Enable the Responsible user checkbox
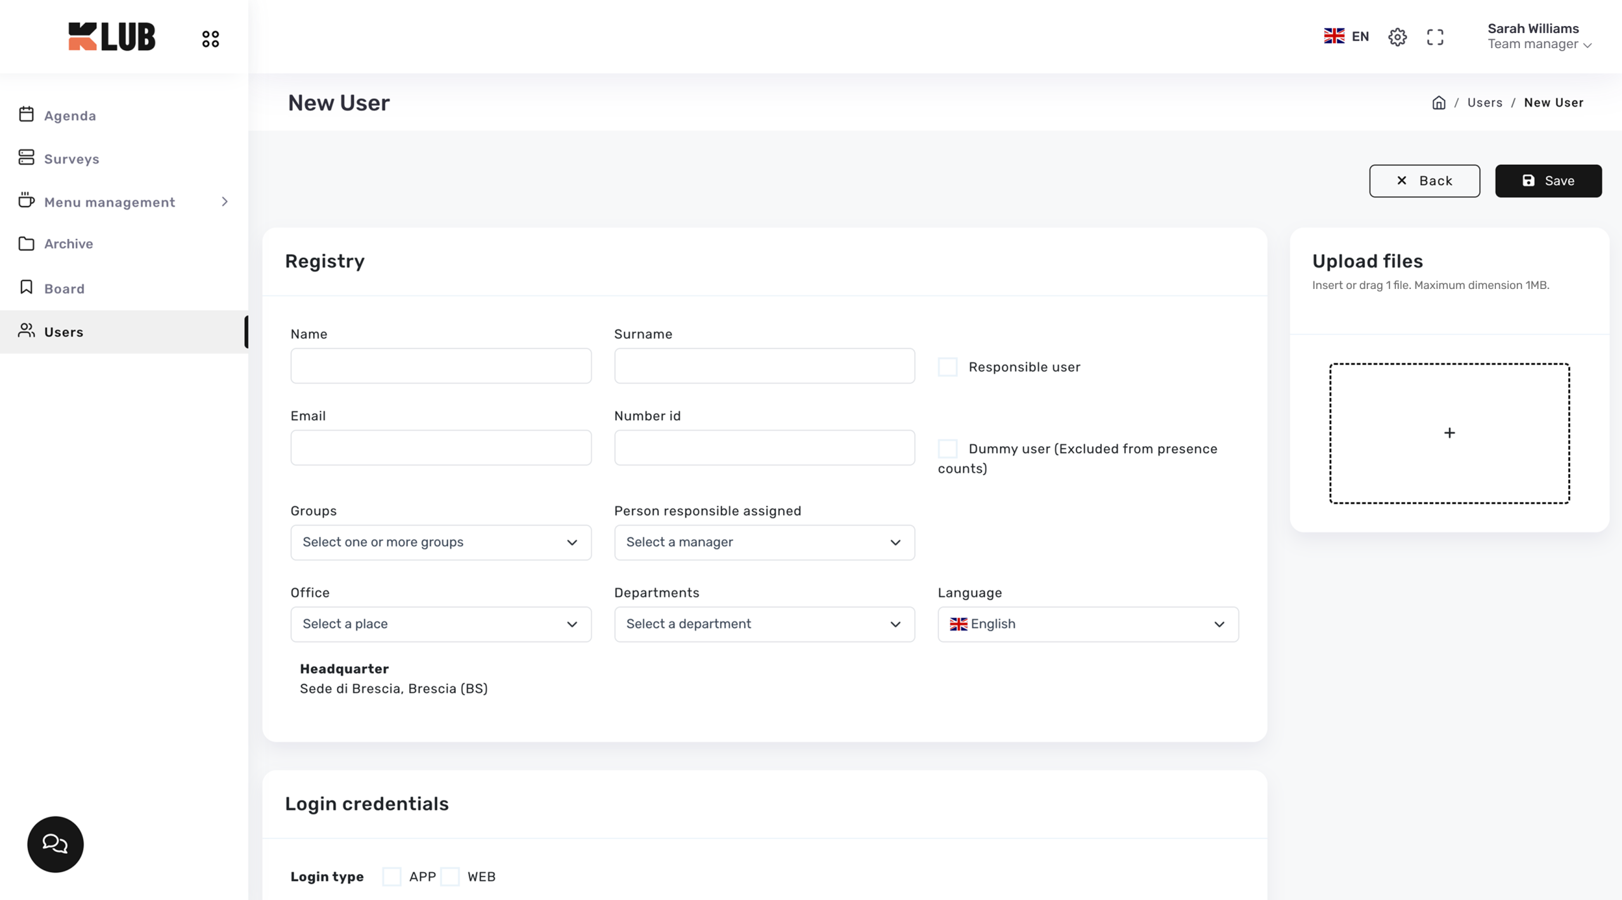This screenshot has height=900, width=1622. click(x=947, y=367)
